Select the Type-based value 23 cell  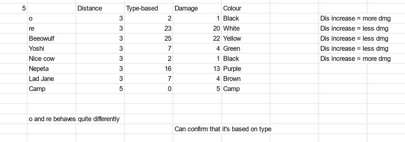pyautogui.click(x=168, y=28)
